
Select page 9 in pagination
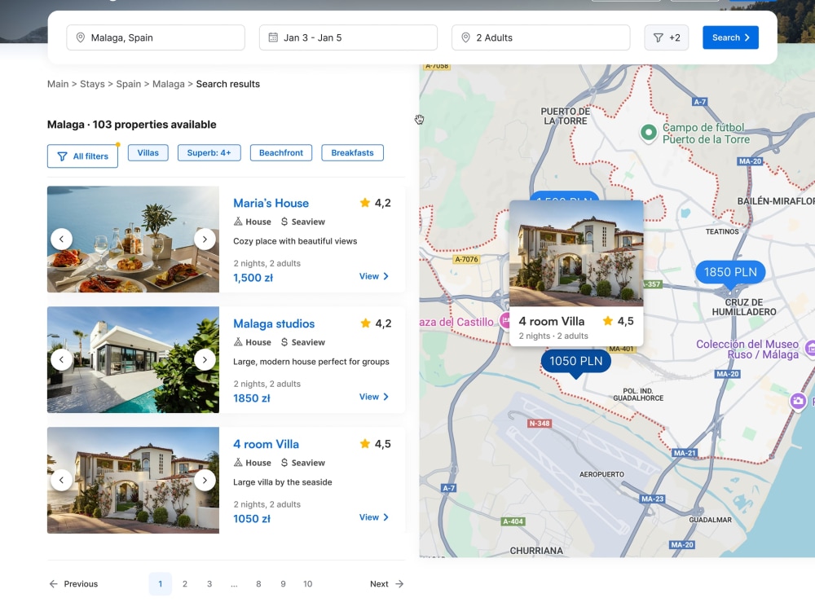point(284,584)
